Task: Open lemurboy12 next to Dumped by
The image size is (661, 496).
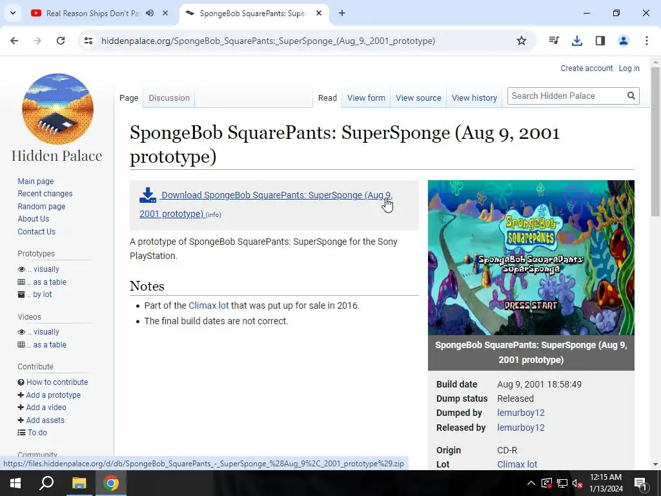Action: pyautogui.click(x=521, y=413)
